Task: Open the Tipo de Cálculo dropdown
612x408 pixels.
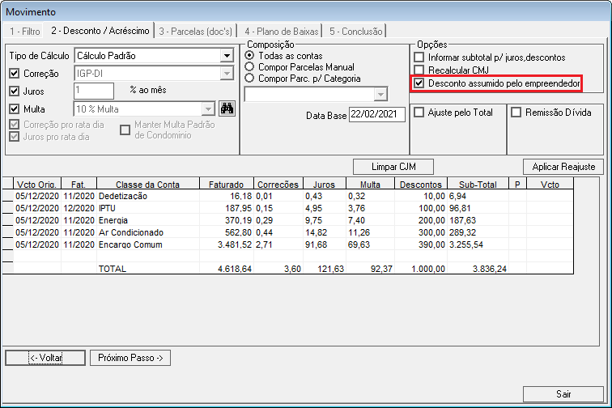Action: pos(227,55)
